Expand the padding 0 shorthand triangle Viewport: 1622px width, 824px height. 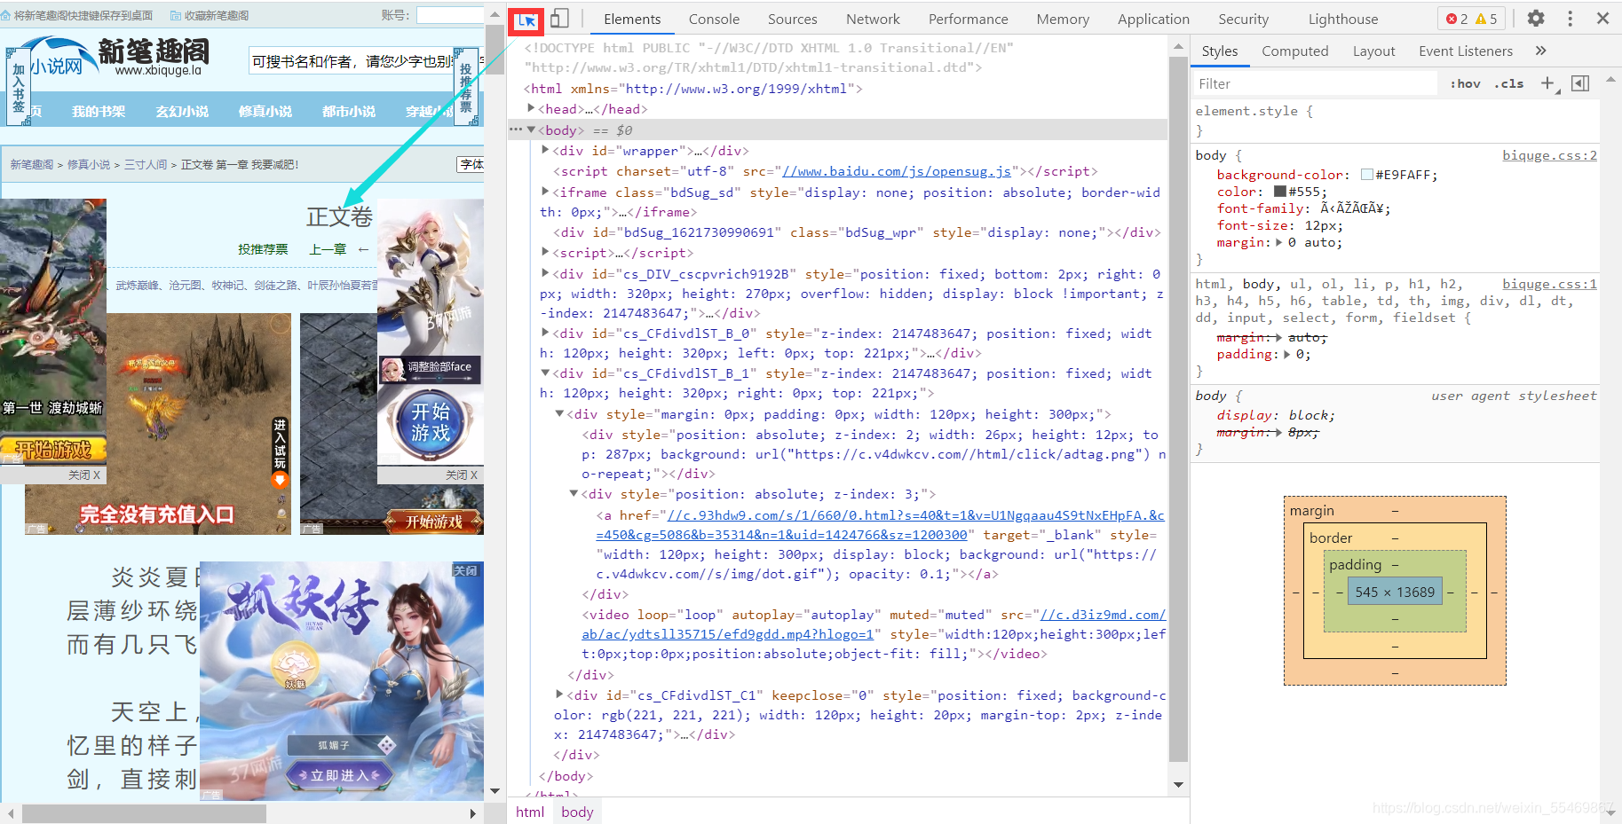pos(1287,354)
